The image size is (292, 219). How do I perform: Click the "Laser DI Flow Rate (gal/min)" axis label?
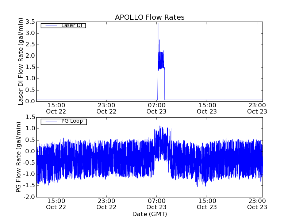click(x=21, y=61)
